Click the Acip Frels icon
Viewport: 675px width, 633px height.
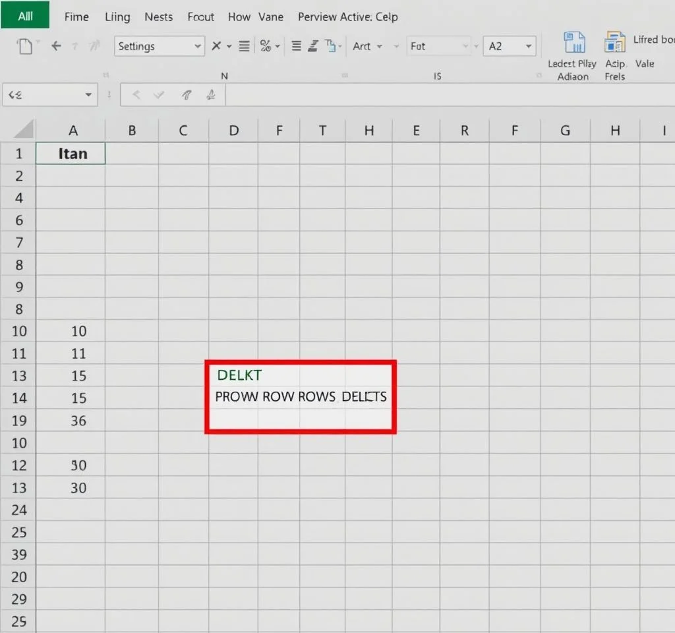click(614, 43)
